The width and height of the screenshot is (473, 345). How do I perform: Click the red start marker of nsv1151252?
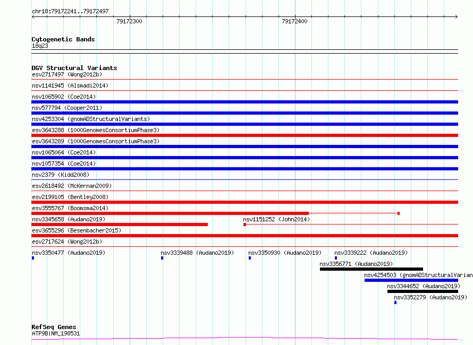tap(244, 225)
